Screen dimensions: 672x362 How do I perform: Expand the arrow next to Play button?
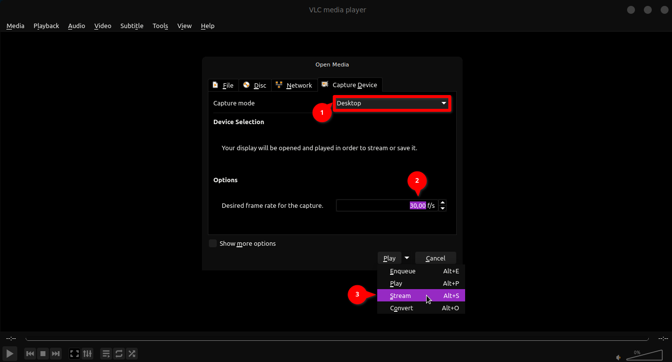(407, 258)
